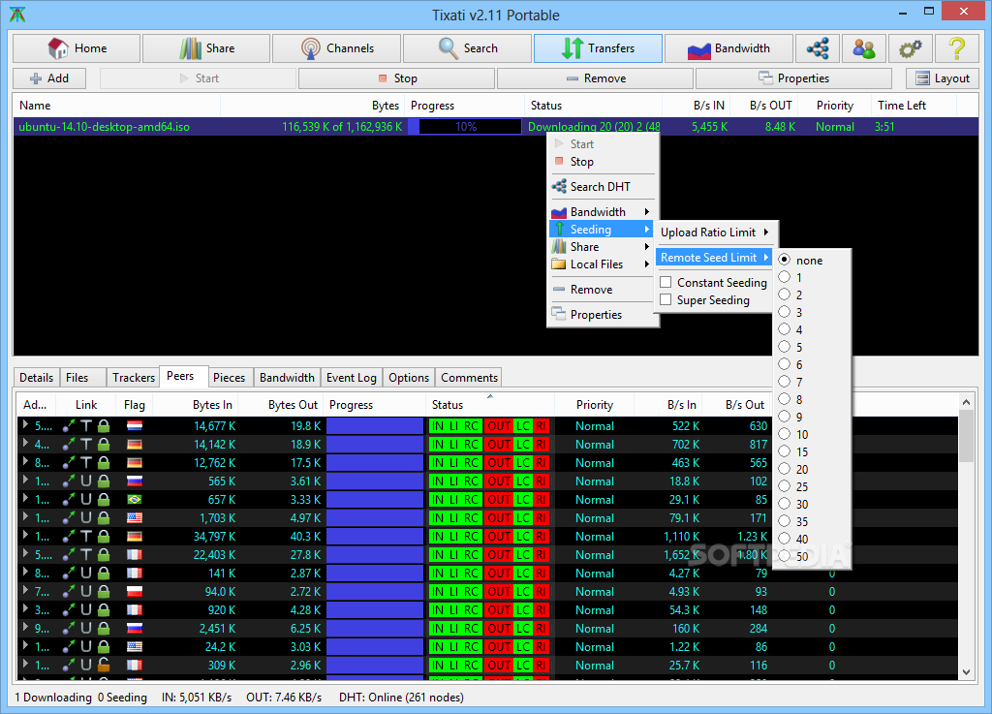Open the users/contacts icon button
The width and height of the screenshot is (992, 714).
click(x=863, y=48)
